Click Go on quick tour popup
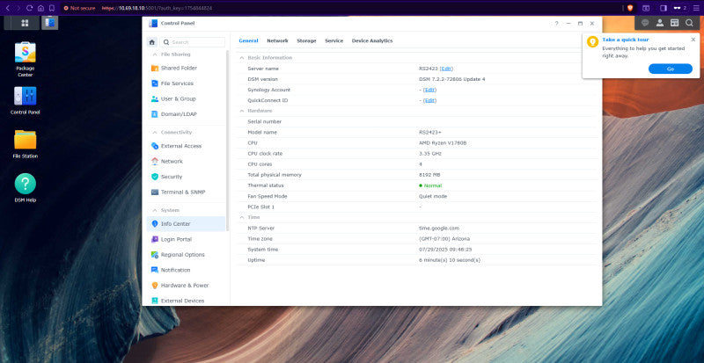704x363 pixels. [x=671, y=69]
